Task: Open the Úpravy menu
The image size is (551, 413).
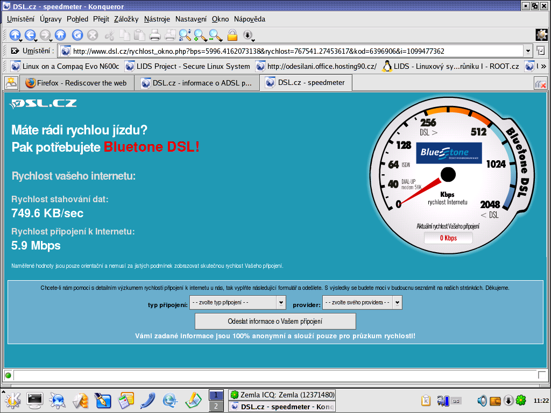Action: (x=51, y=19)
